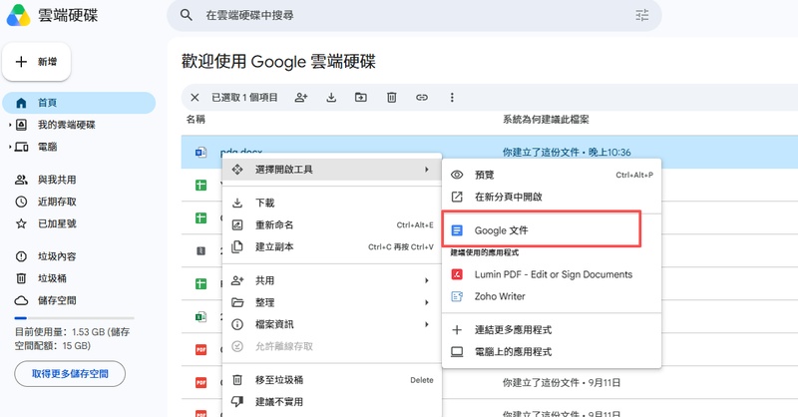The image size is (798, 417).
Task: Clear selection with the X icon
Action: [195, 97]
